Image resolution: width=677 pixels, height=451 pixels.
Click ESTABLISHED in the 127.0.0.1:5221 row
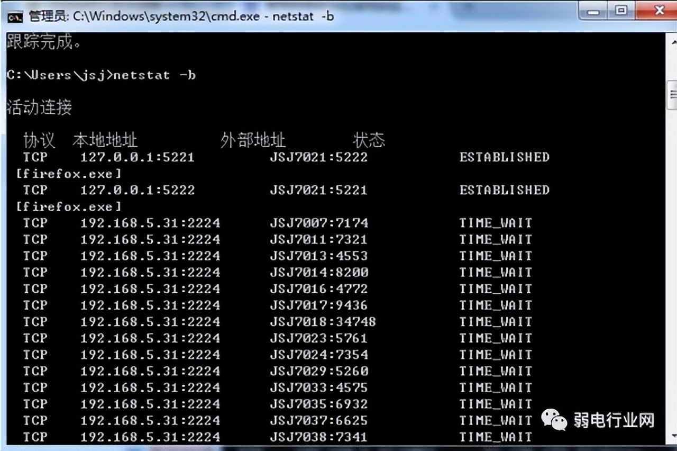pos(505,157)
